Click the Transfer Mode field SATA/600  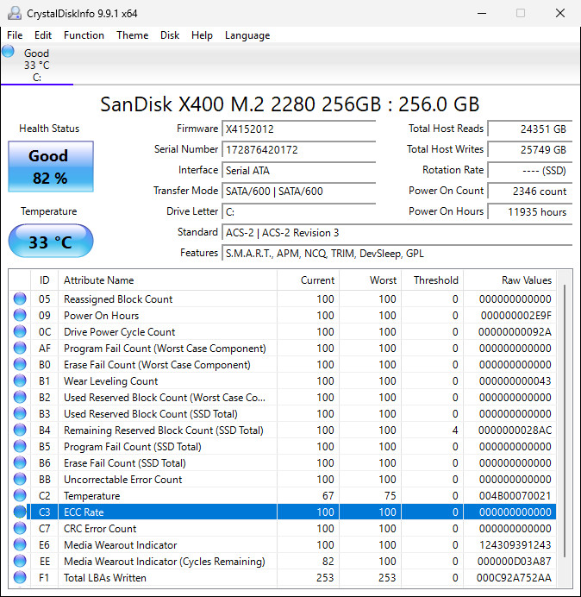[x=299, y=191]
